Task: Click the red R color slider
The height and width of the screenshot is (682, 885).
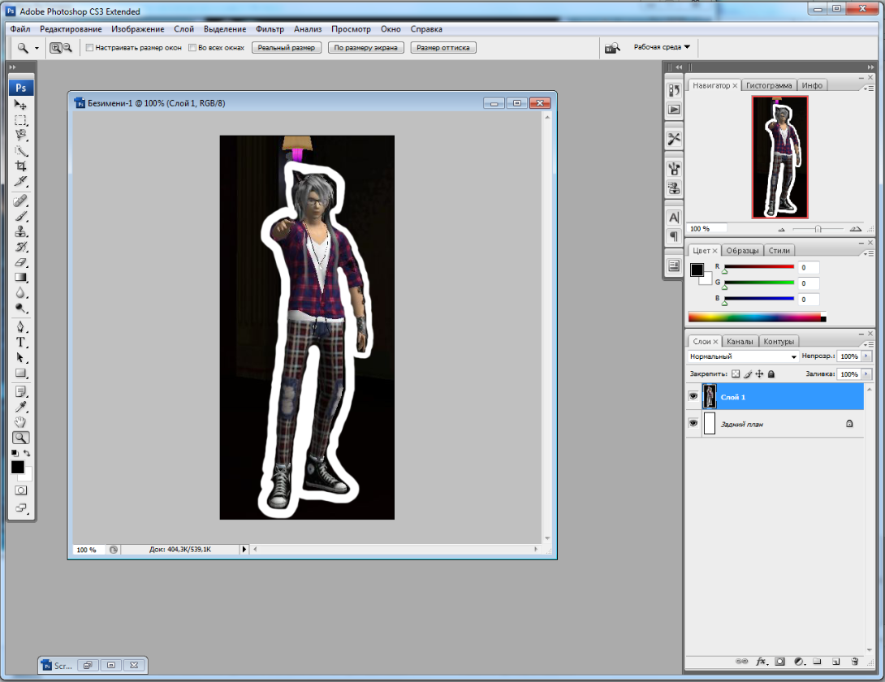Action: (758, 266)
